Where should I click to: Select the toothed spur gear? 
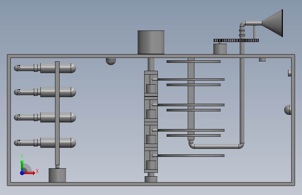pyautogui.click(x=236, y=40)
